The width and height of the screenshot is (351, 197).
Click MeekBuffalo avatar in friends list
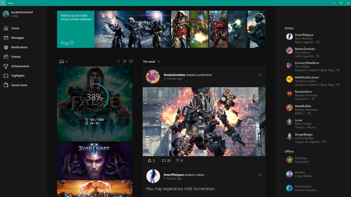[x=289, y=108]
